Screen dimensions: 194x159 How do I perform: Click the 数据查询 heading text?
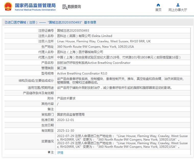coord(74,7)
